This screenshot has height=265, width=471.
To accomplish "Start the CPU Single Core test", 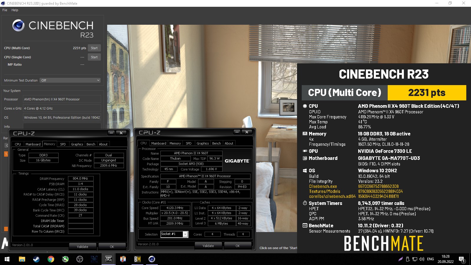I will [94, 57].
